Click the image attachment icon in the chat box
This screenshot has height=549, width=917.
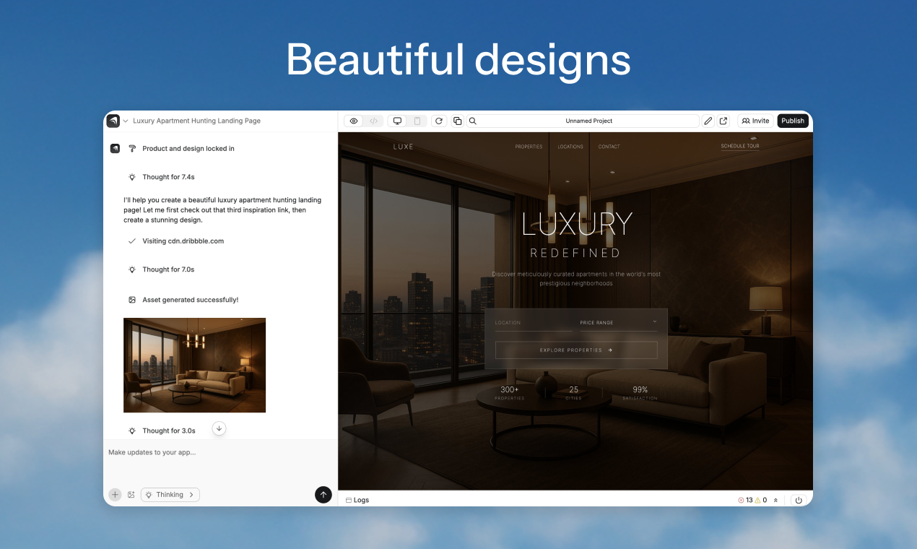click(131, 495)
